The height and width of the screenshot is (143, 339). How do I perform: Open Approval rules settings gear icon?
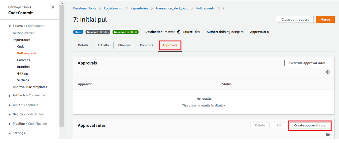[328, 134]
